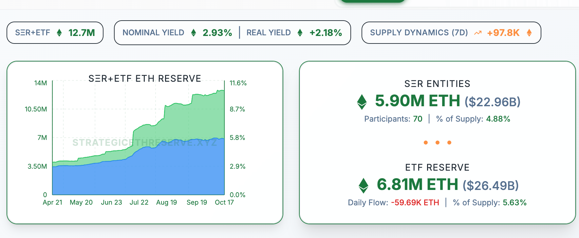Click the Aug 19 label on chart axis
The width and height of the screenshot is (579, 238).
166,202
